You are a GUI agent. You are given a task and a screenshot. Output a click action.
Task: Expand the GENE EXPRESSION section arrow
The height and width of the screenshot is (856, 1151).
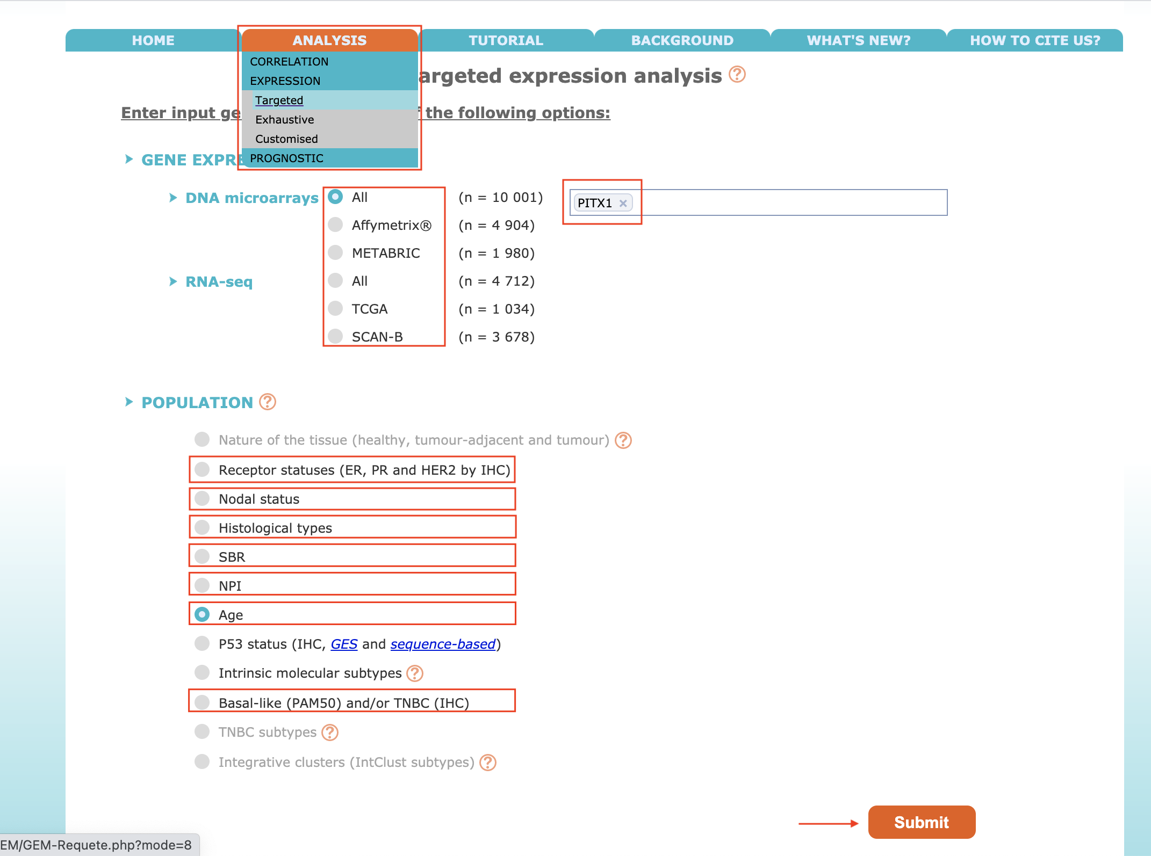click(129, 159)
